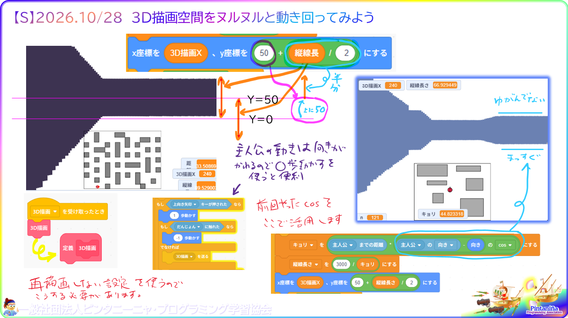Click the 50 field in the enlarged top block
This screenshot has height=318, width=568.
tap(264, 53)
